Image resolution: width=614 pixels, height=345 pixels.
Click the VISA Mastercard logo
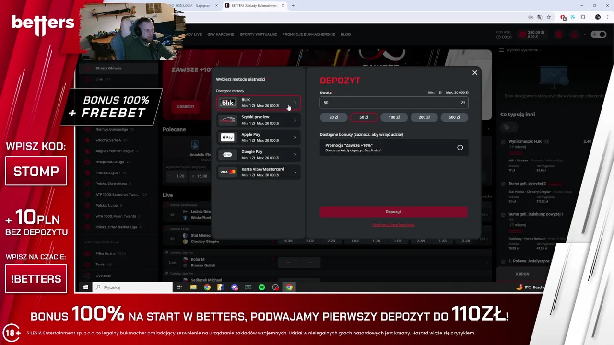click(227, 172)
